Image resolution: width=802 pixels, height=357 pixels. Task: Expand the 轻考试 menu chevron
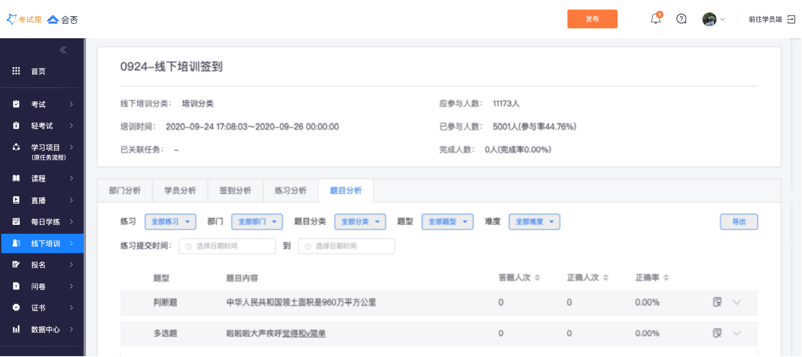[71, 125]
